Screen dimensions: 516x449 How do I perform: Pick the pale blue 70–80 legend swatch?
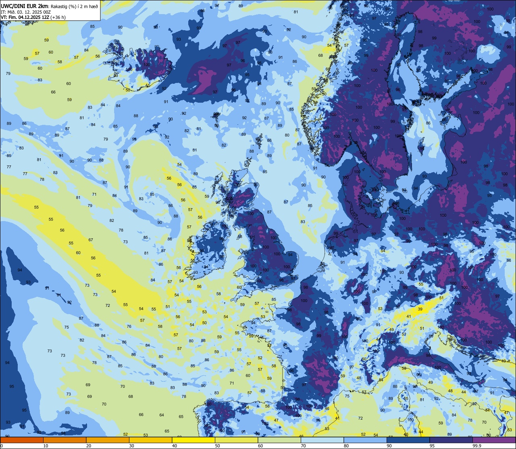[x=322, y=440]
